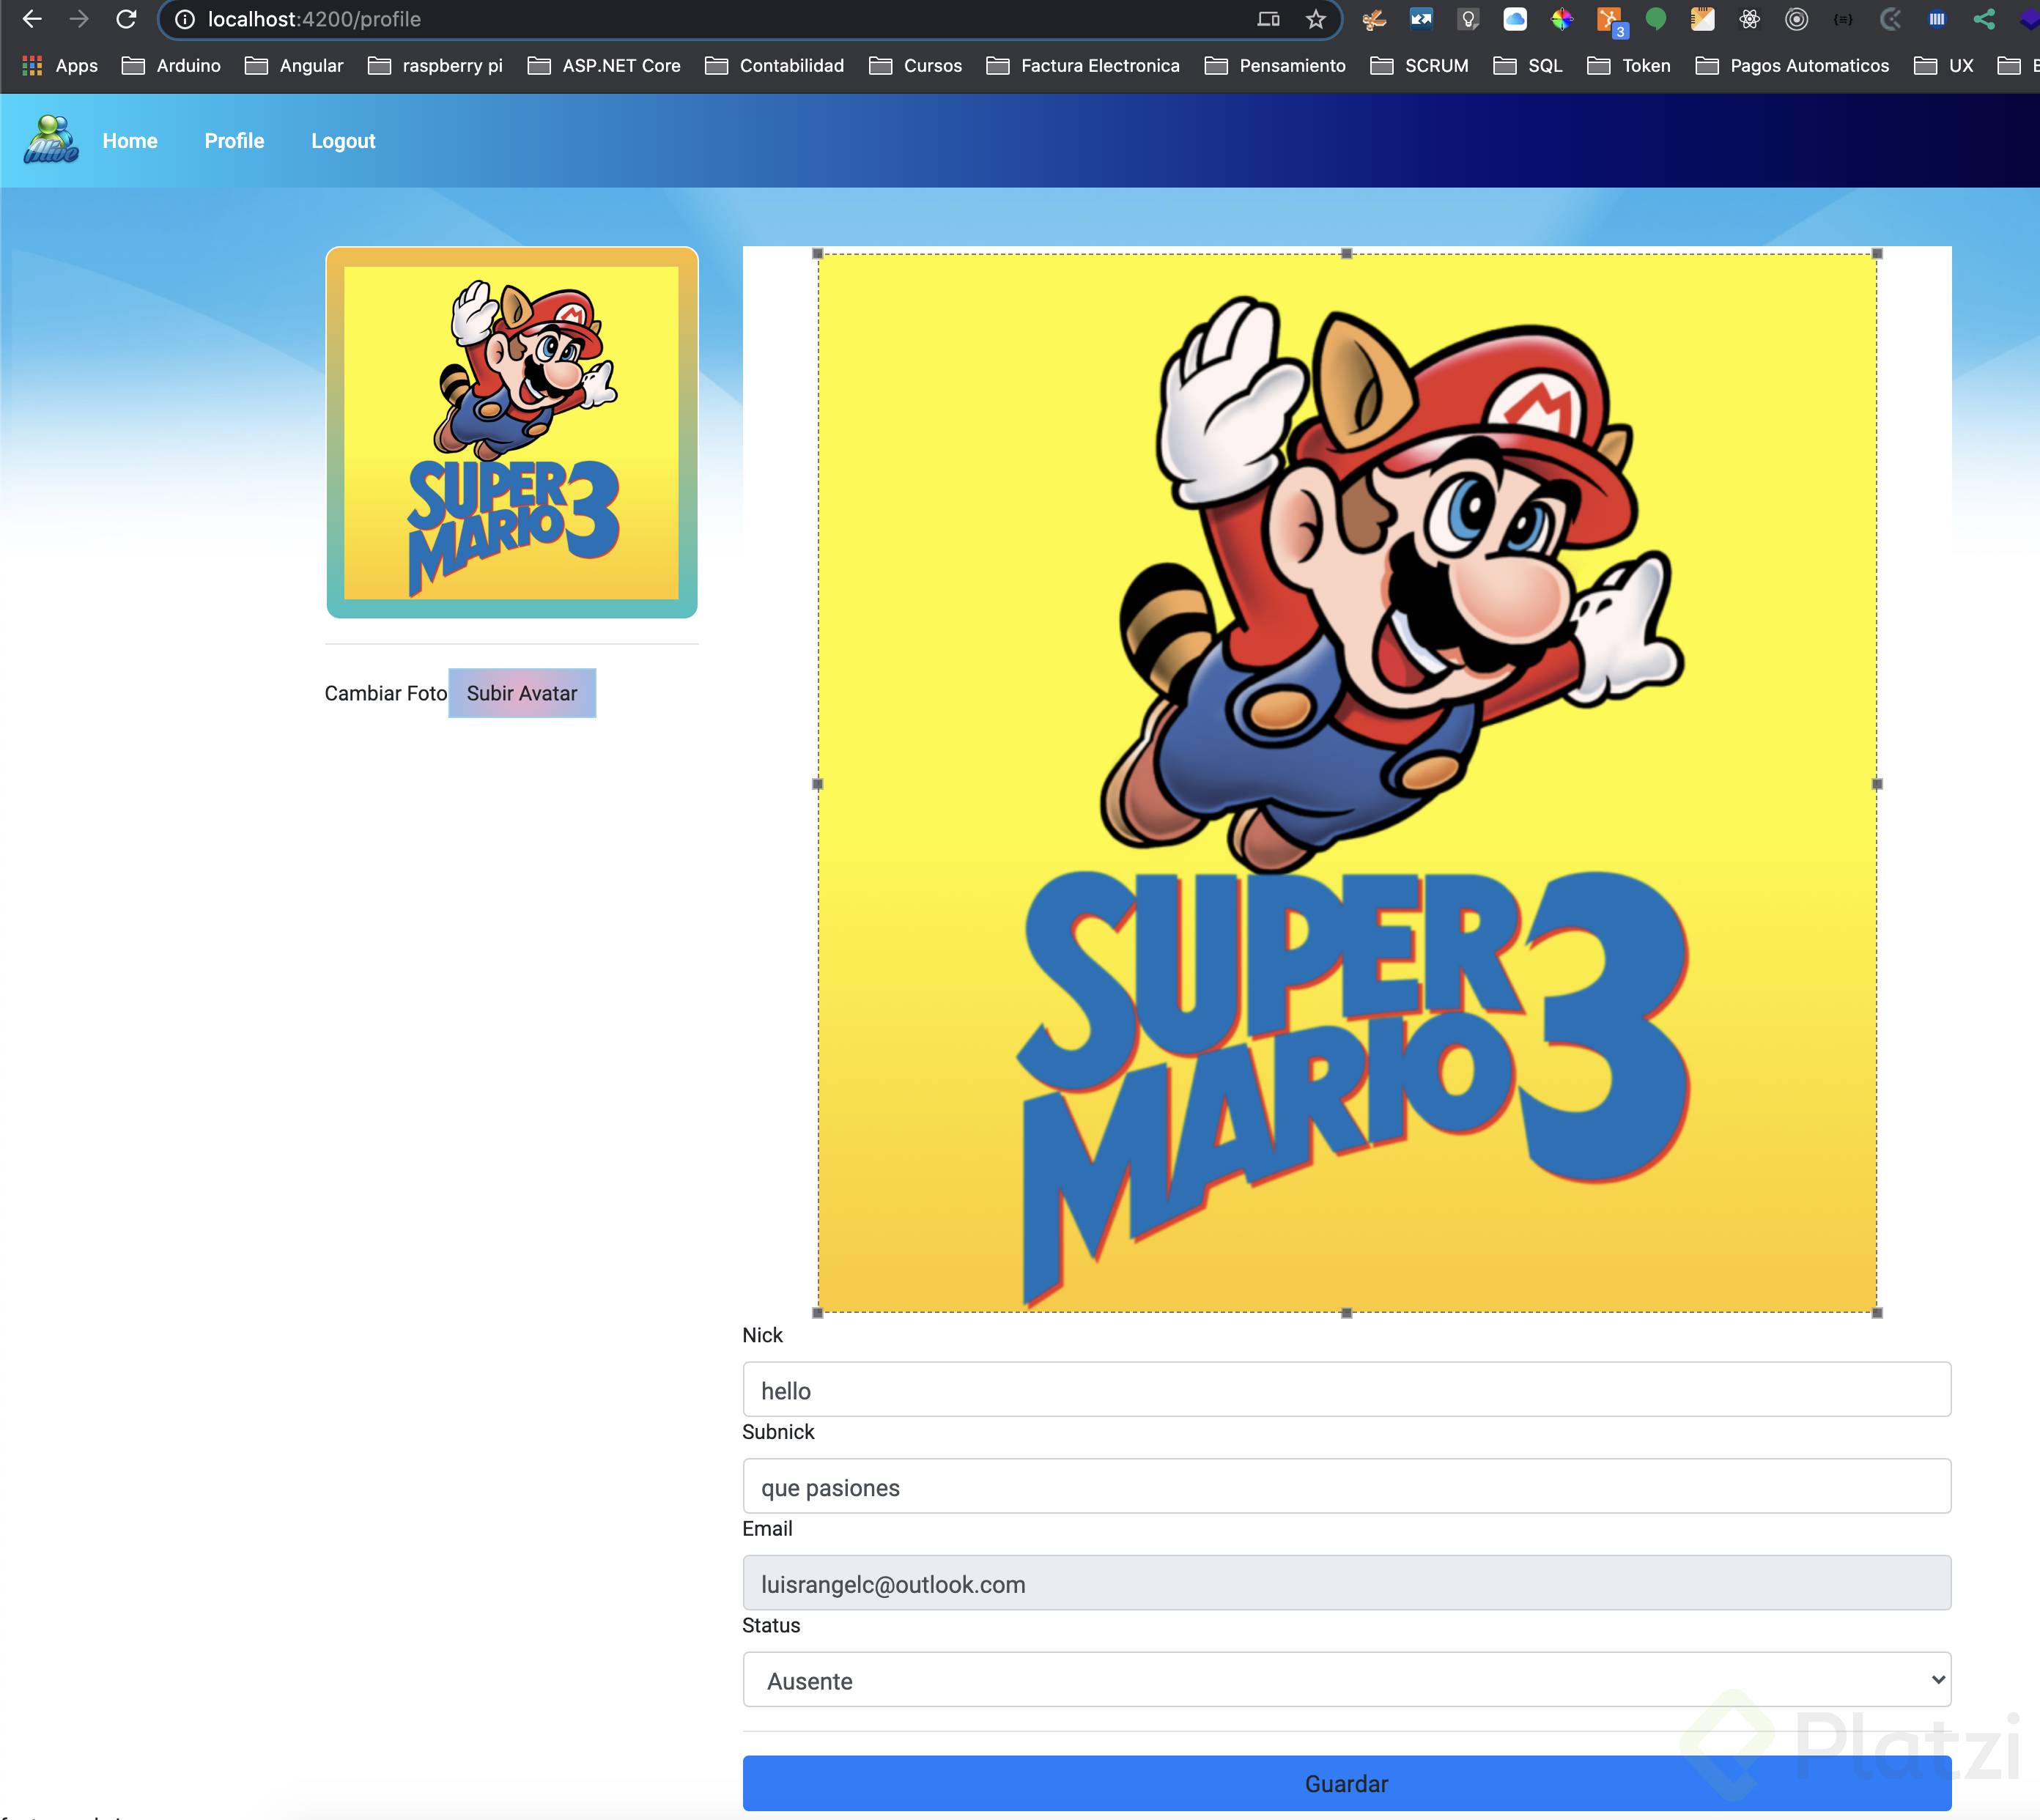Go back to previous page

point(32,19)
